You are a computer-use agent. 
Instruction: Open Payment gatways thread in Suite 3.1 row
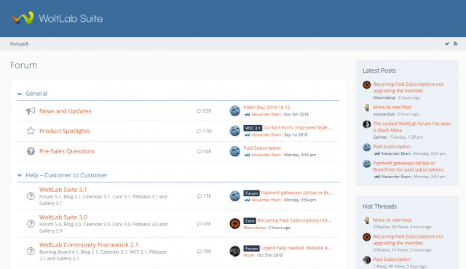tap(296, 193)
